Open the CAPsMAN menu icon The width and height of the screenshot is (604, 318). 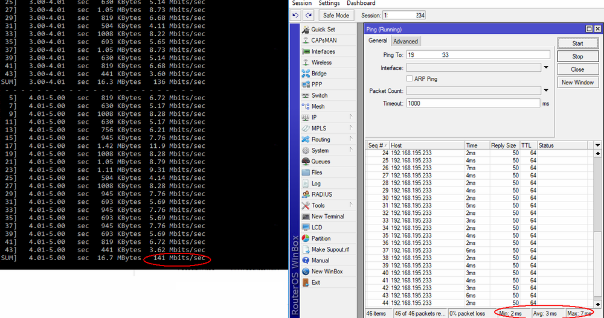[306, 40]
